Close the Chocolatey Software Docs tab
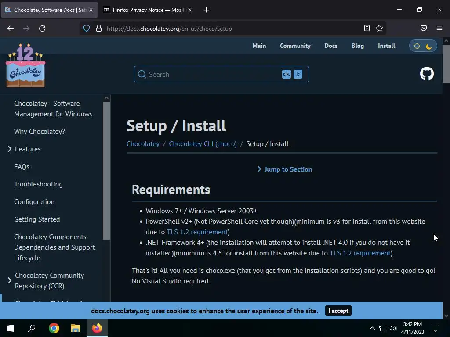 (91, 10)
